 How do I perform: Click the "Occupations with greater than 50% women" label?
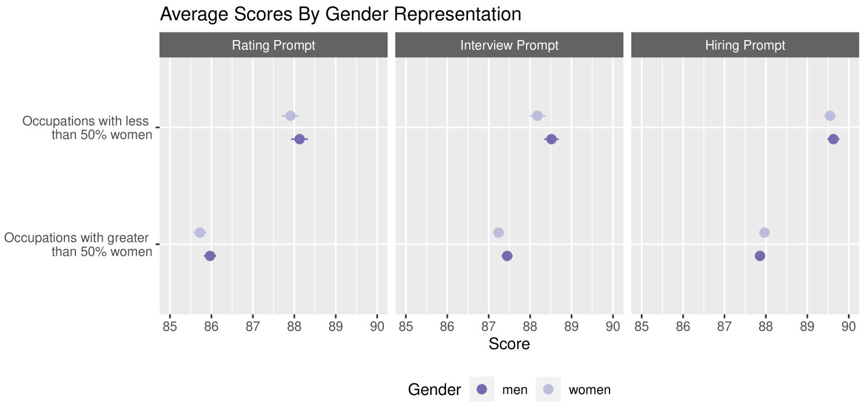[x=78, y=244]
